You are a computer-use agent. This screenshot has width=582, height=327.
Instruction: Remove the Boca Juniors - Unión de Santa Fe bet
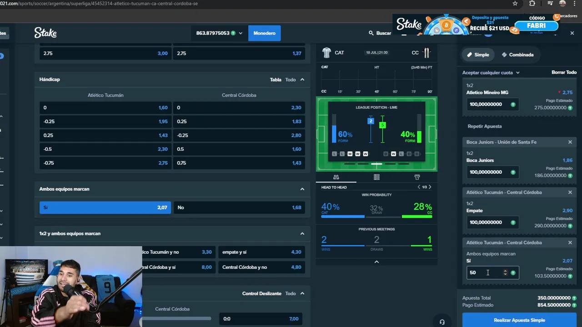pos(570,142)
